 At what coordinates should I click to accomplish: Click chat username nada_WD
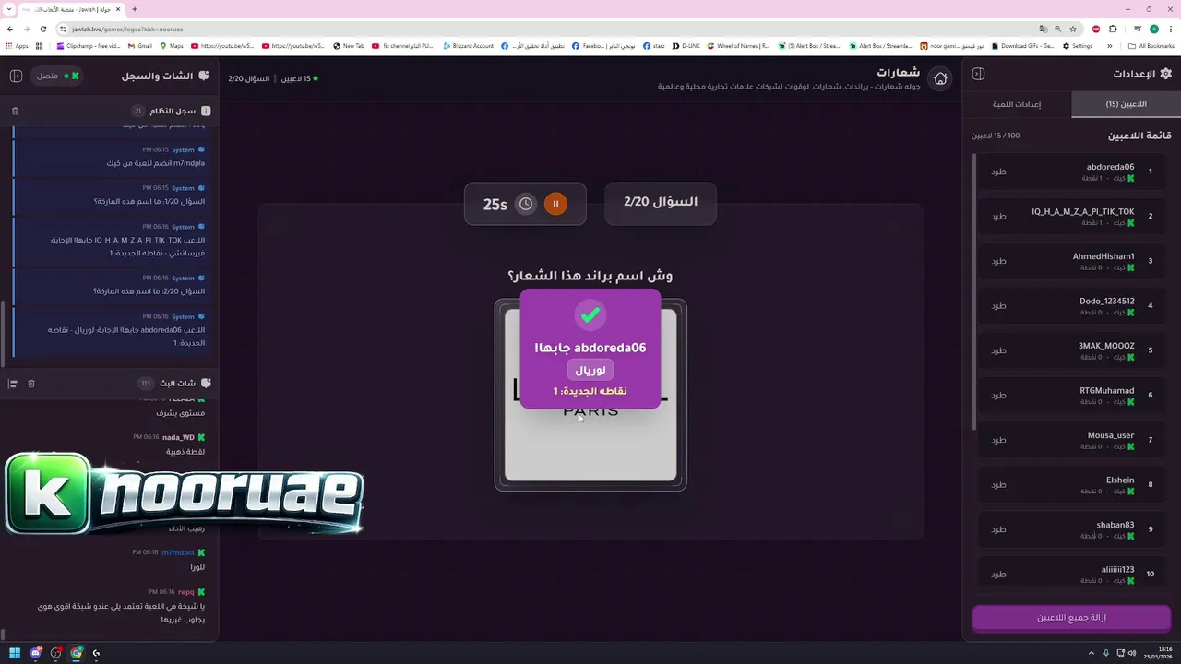[179, 437]
